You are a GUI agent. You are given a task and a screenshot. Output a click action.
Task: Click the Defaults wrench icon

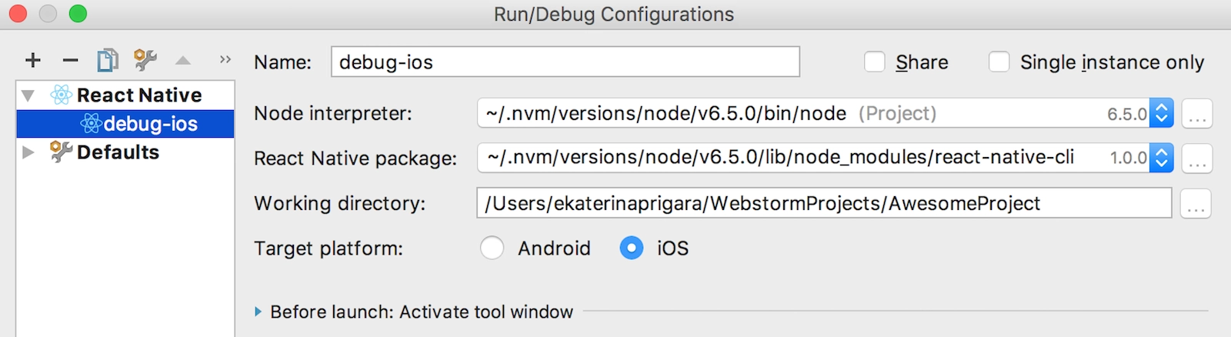[62, 152]
